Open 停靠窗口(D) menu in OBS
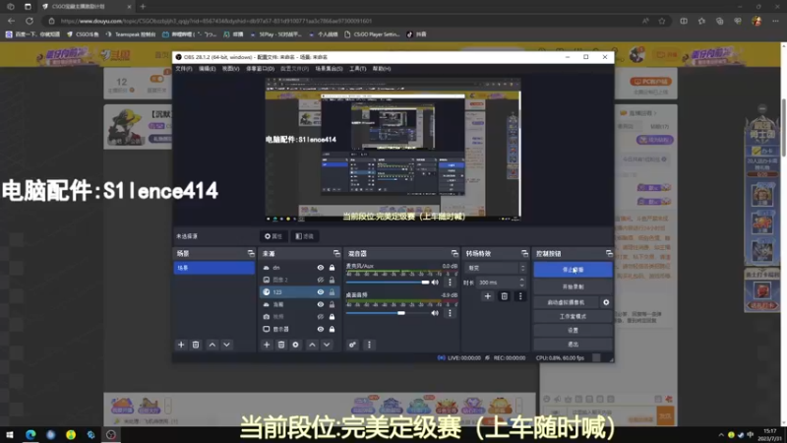Viewport: 787px width, 443px height. 260,68
